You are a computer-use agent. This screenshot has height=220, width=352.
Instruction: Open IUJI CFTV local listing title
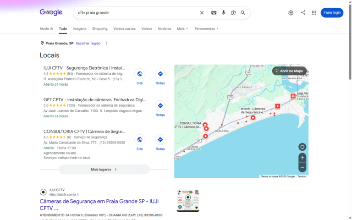[84, 68]
